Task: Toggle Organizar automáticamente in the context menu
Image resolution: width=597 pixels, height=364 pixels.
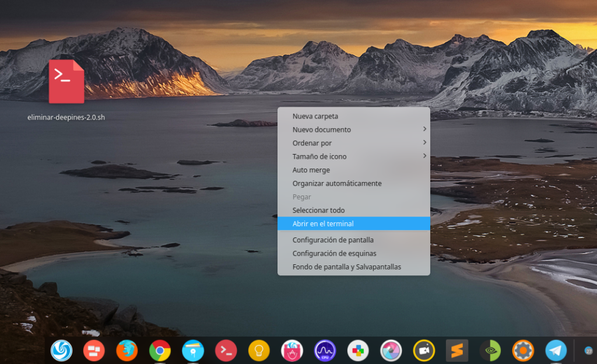Action: point(337,184)
